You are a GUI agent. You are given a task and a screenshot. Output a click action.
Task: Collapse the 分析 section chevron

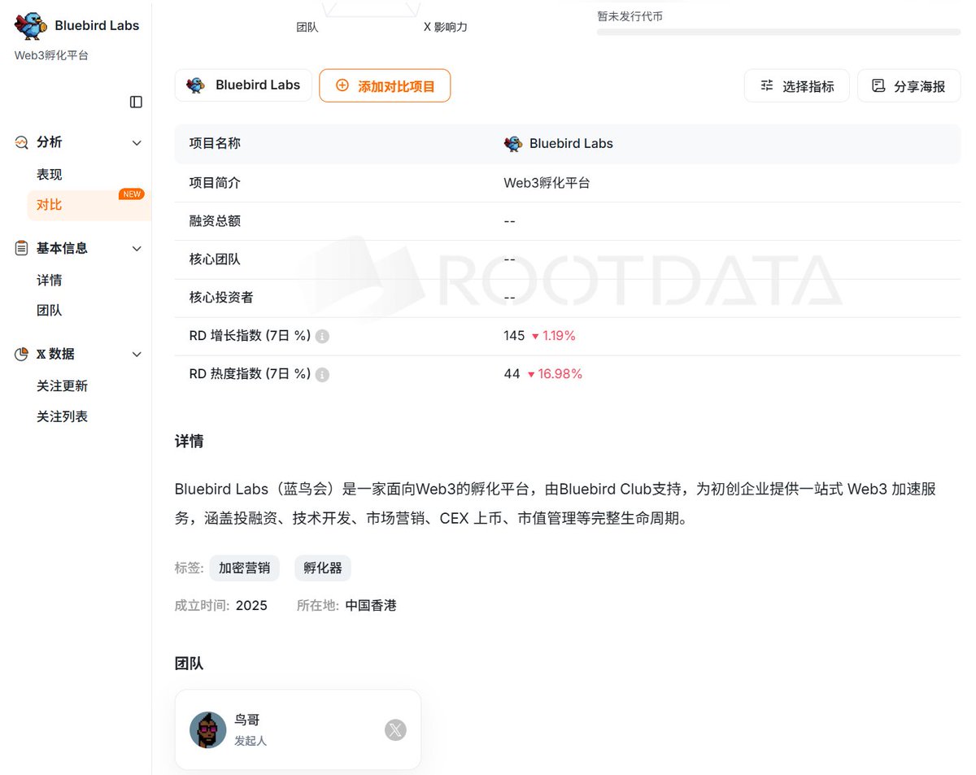[137, 142]
